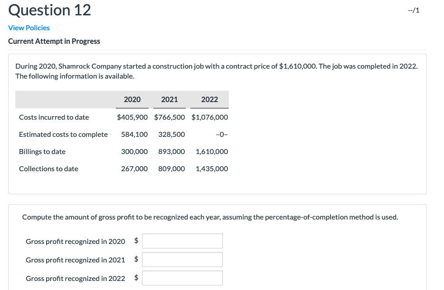This screenshot has width=444, height=290.
Task: Select the Current Attempt in Progress label
Action: [54, 41]
